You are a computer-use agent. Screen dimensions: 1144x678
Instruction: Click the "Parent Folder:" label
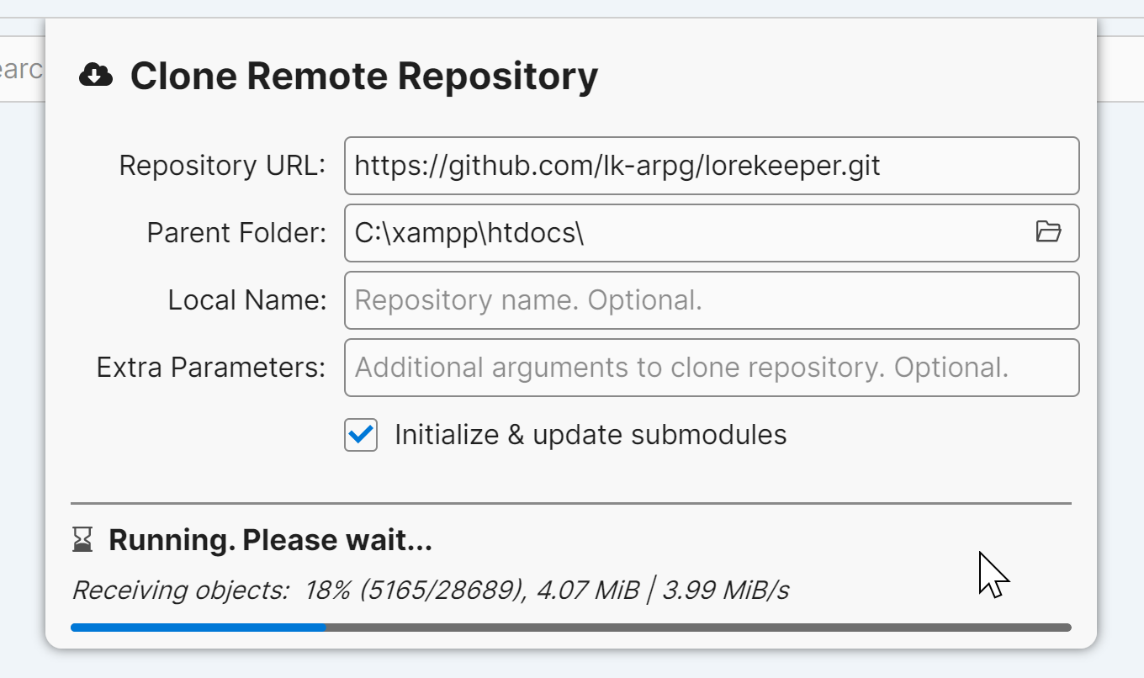point(236,233)
